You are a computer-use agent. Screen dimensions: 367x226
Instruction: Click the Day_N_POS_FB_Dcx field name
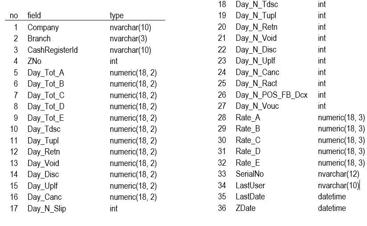271,95
